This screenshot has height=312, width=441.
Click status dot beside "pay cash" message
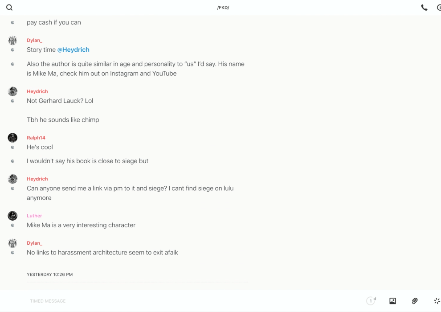(12, 23)
